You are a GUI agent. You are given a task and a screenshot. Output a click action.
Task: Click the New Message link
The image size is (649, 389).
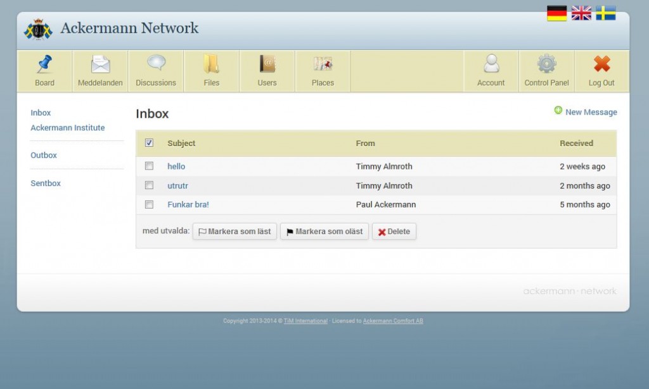(x=591, y=112)
